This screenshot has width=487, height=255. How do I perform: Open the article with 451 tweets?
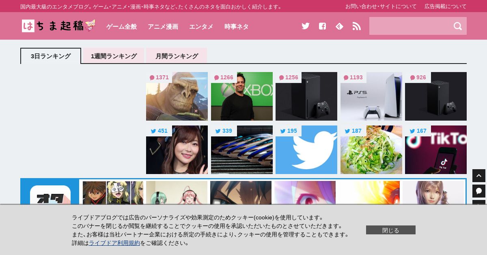(177, 150)
